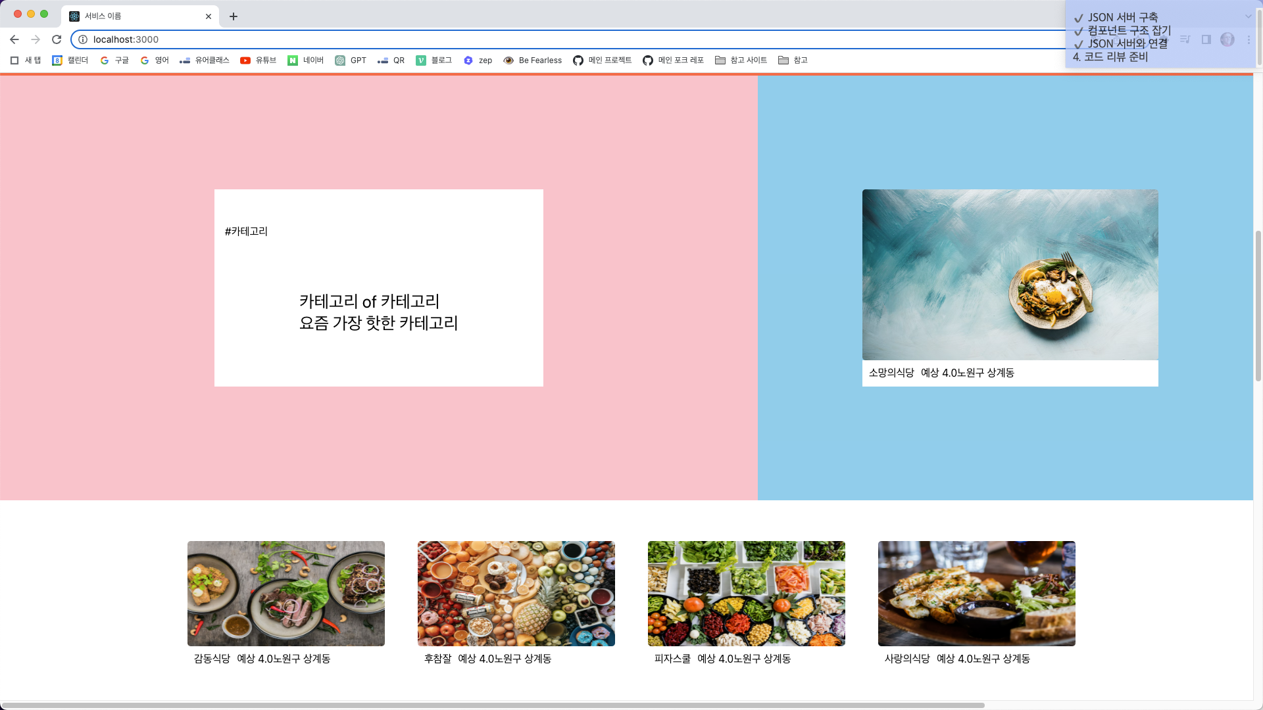Open the 유튜브 bookmark

(259, 60)
